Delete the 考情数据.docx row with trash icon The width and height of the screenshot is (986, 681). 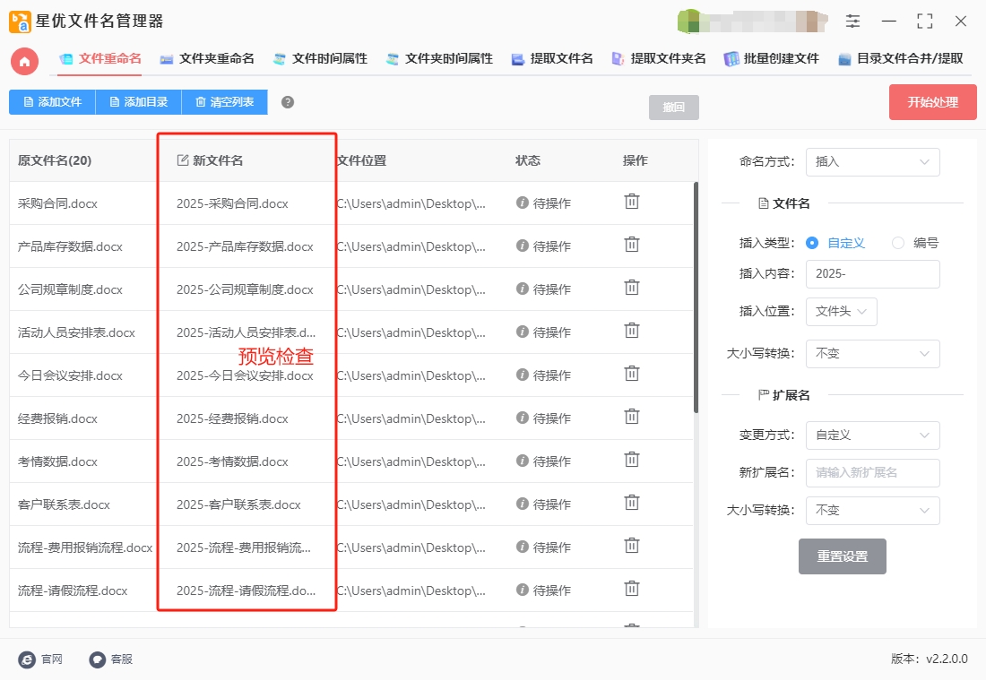(631, 461)
